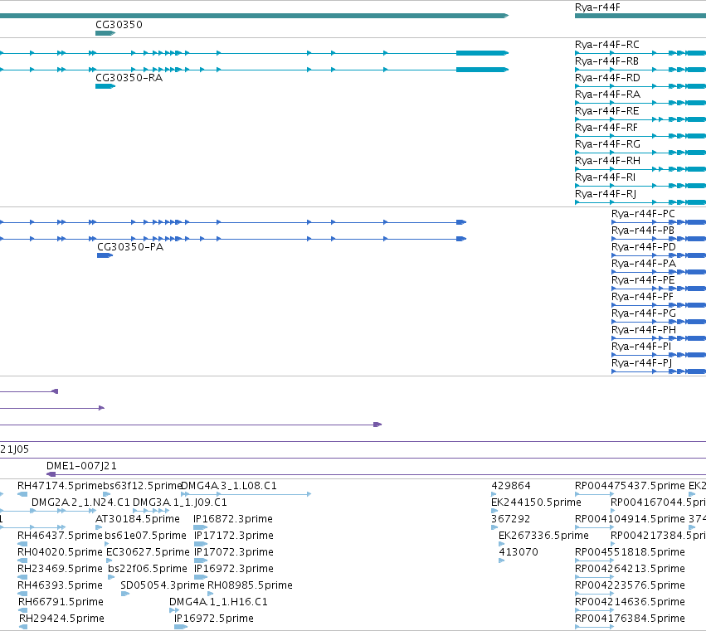
Task: Click EST IP16972.3prime
Action: (234, 570)
